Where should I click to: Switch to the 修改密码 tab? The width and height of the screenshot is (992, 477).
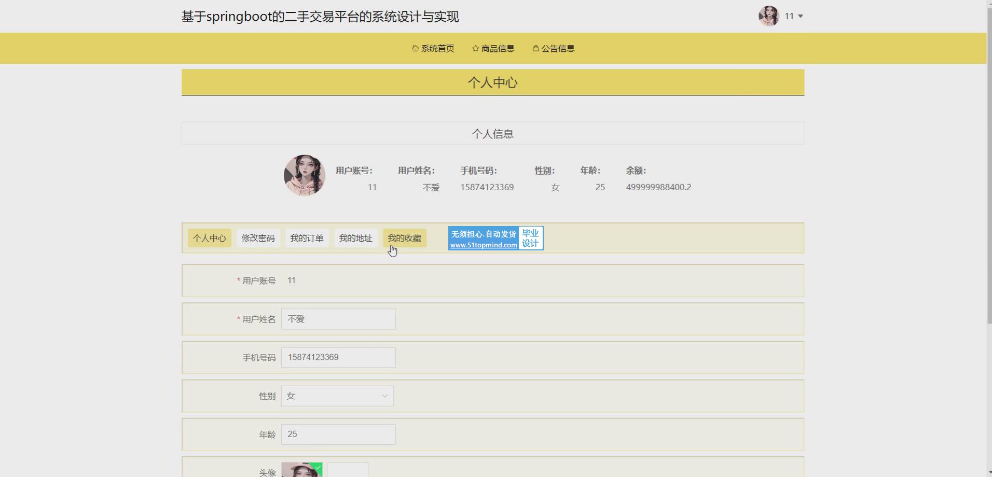point(258,238)
